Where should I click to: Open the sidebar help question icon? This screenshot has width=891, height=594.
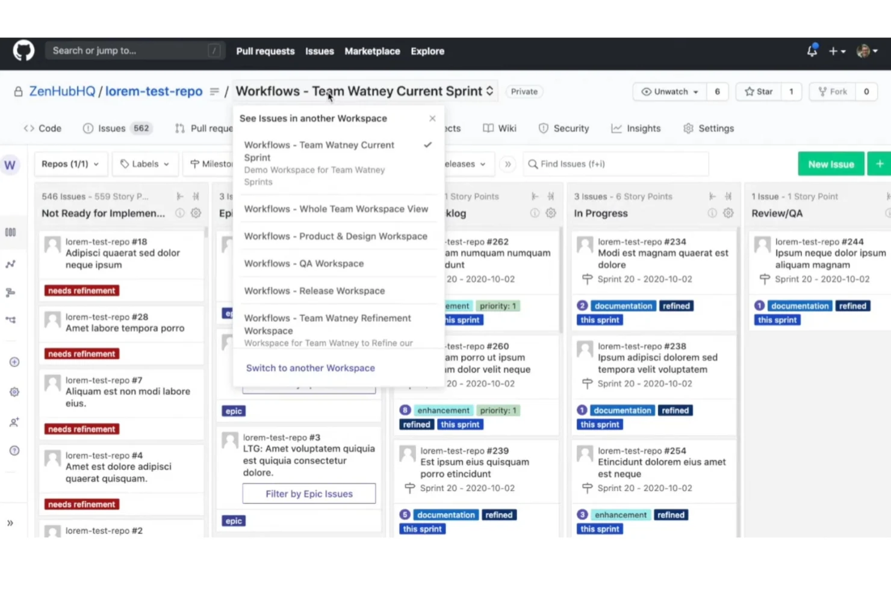point(14,451)
